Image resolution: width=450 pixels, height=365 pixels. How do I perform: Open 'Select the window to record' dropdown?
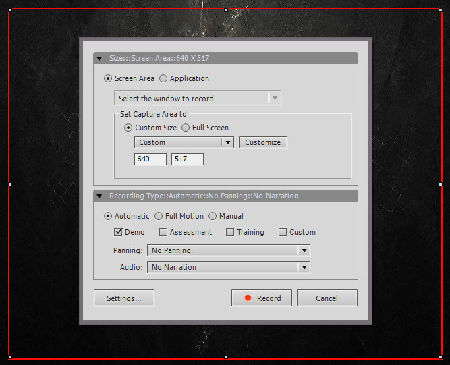198,98
